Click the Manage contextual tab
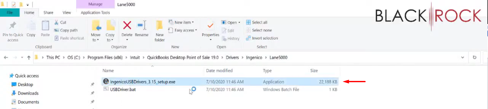 pos(95,4)
